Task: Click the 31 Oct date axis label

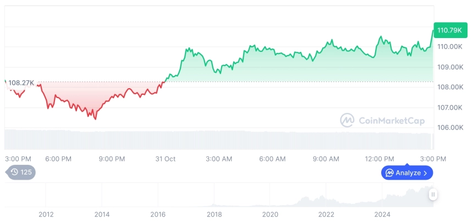Action: pos(165,159)
